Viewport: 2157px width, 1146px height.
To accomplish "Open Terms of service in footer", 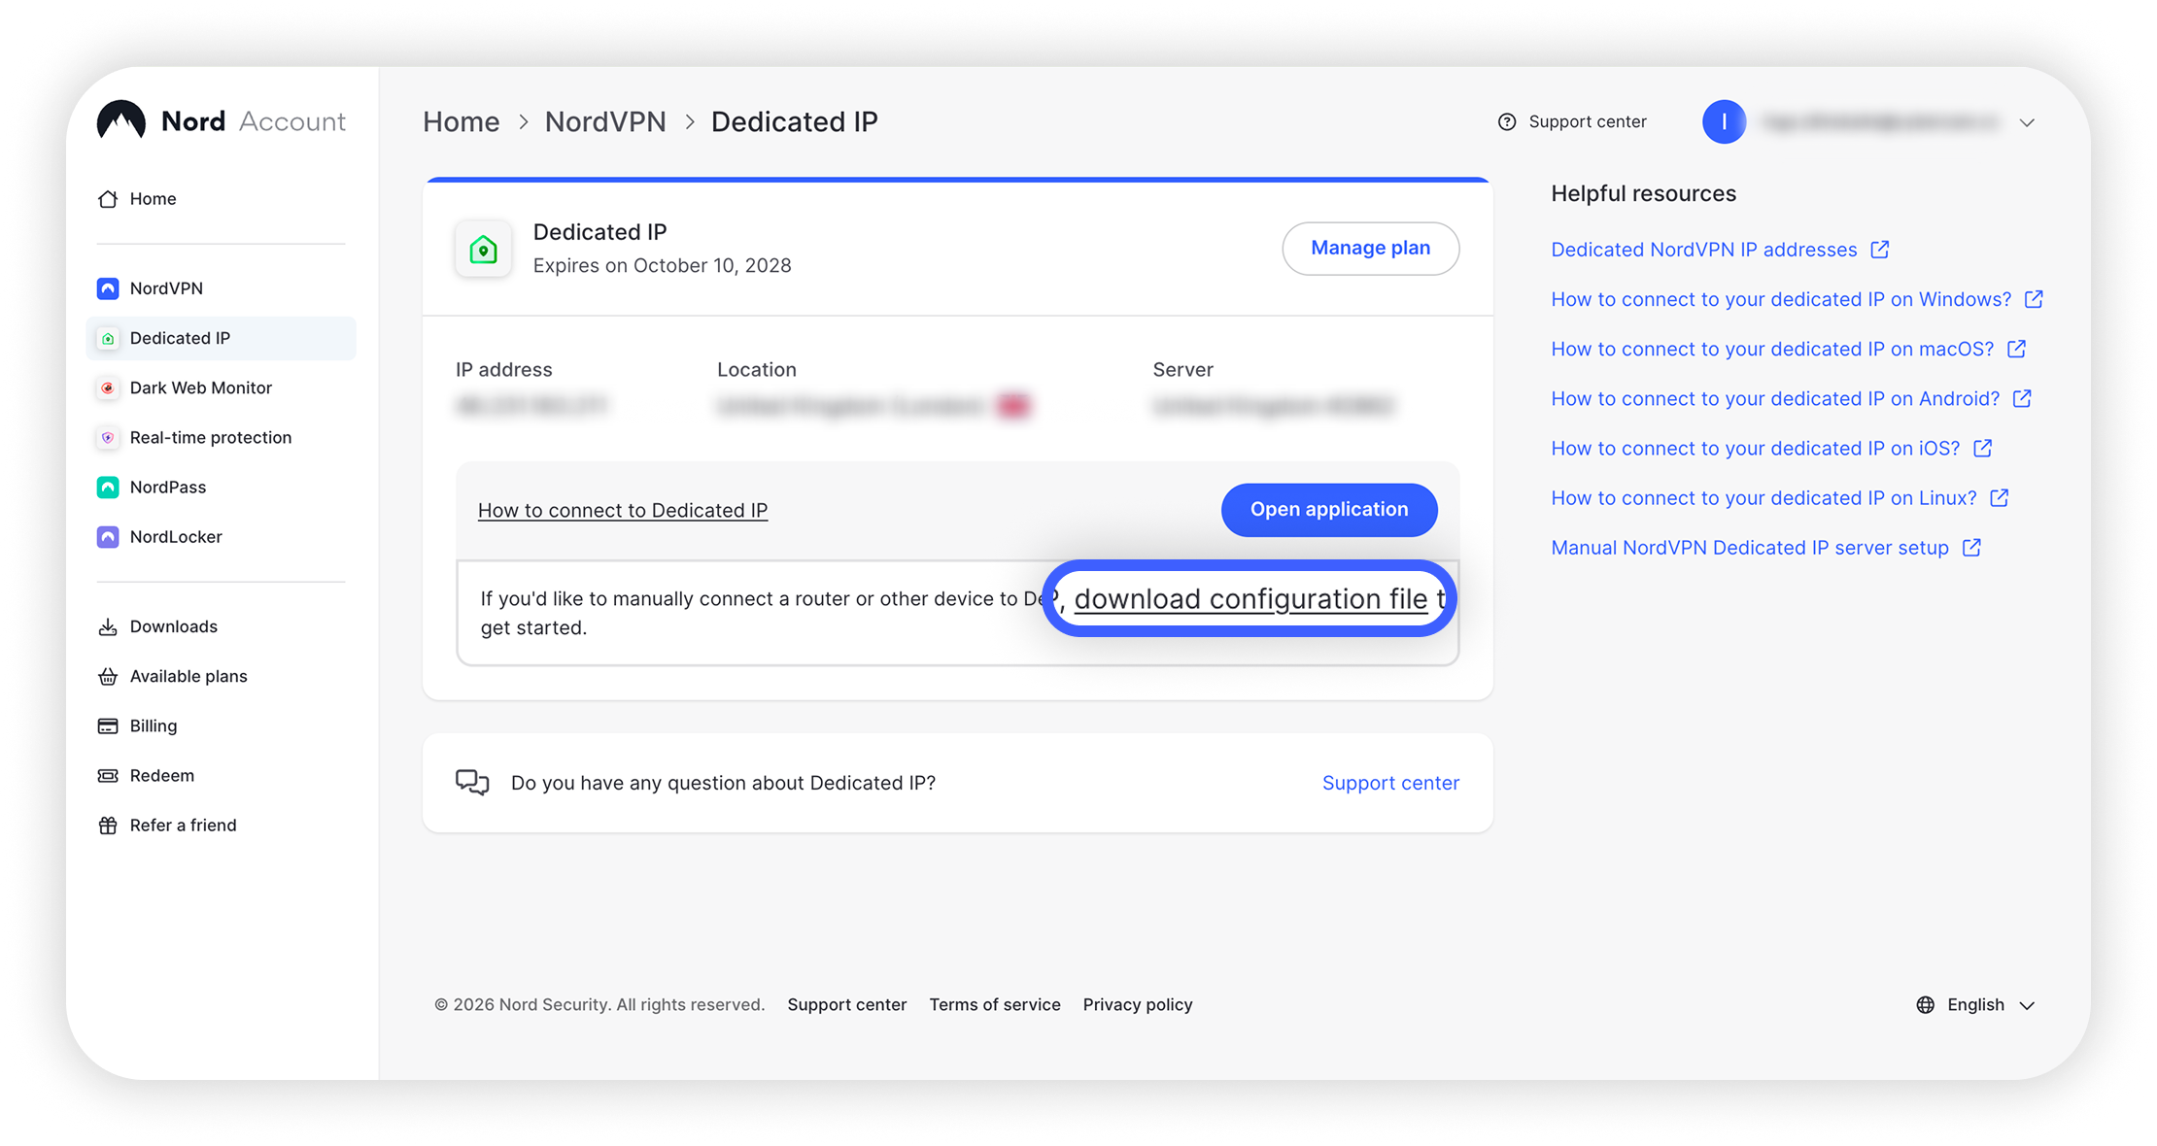I will [995, 1004].
